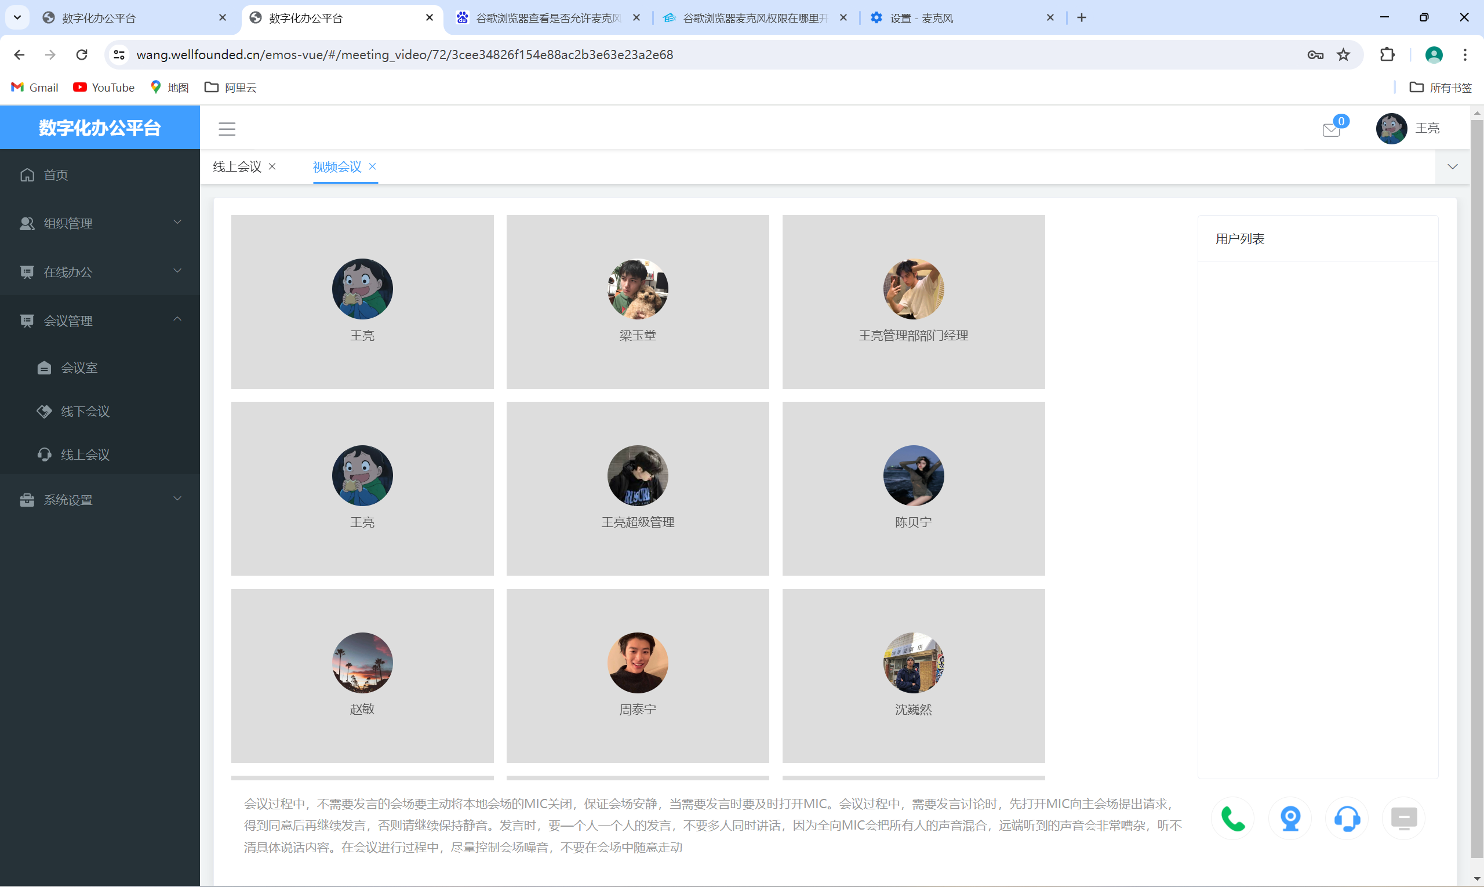This screenshot has width=1484, height=887.
Task: Open 会议室 in the sidebar
Action: click(x=80, y=367)
